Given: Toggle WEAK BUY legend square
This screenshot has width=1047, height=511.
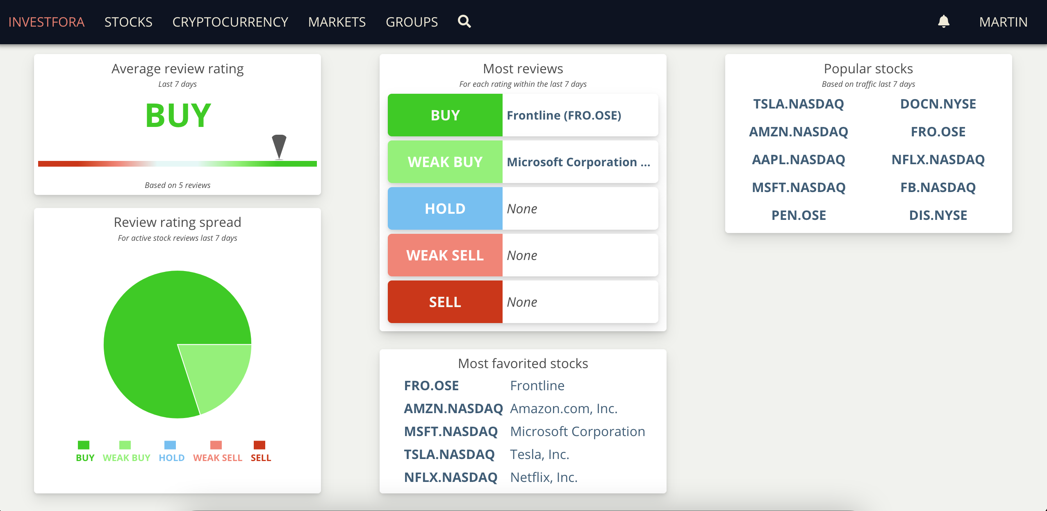Looking at the screenshot, I should pos(125,445).
